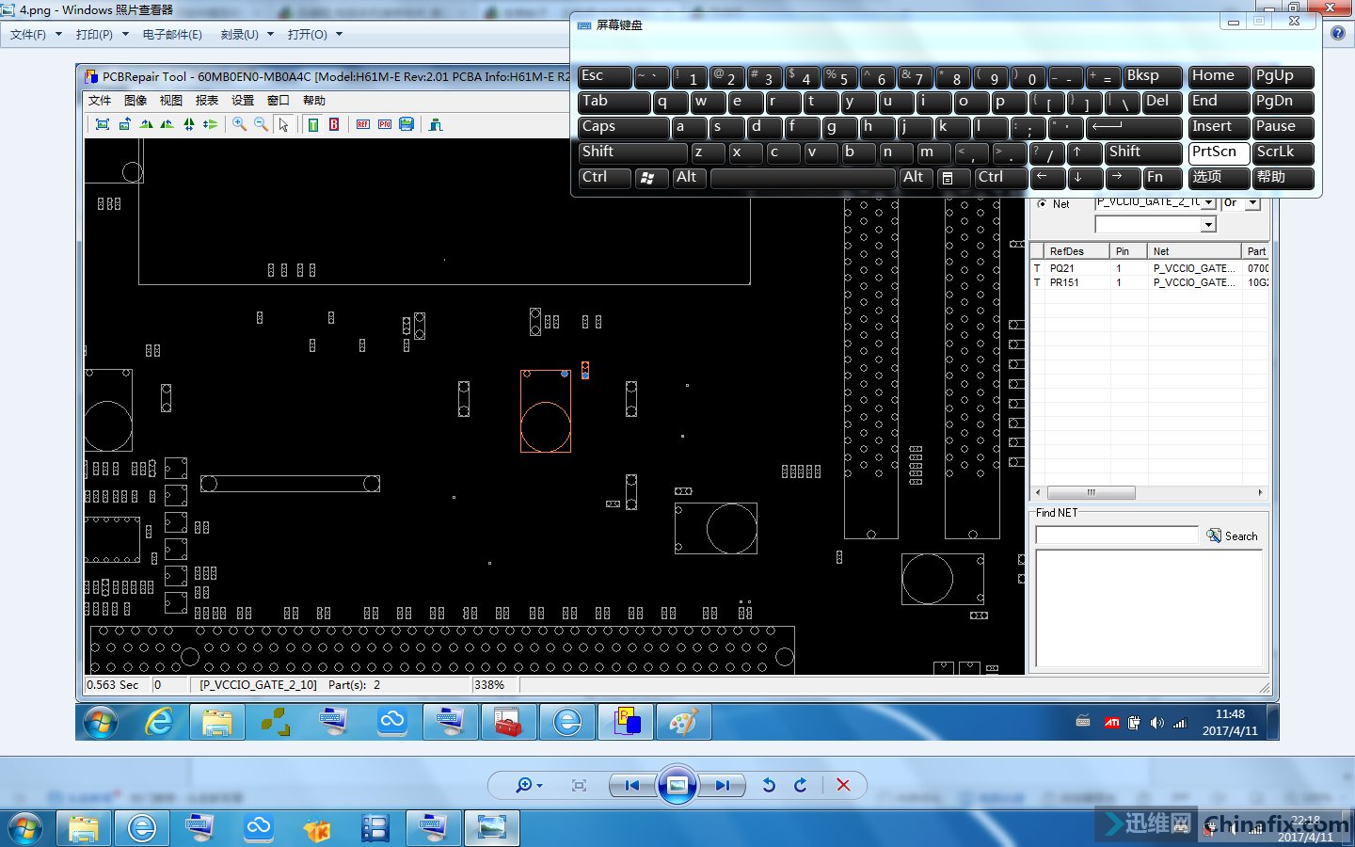Click the Windows logo key on on-screen keyboard

652,178
